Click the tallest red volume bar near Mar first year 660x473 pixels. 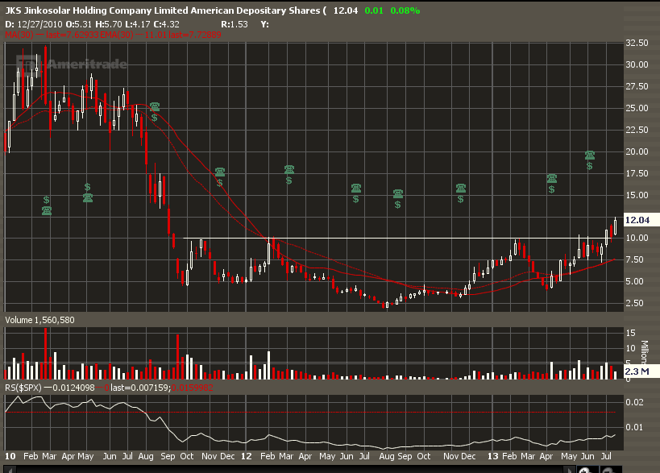45,354
